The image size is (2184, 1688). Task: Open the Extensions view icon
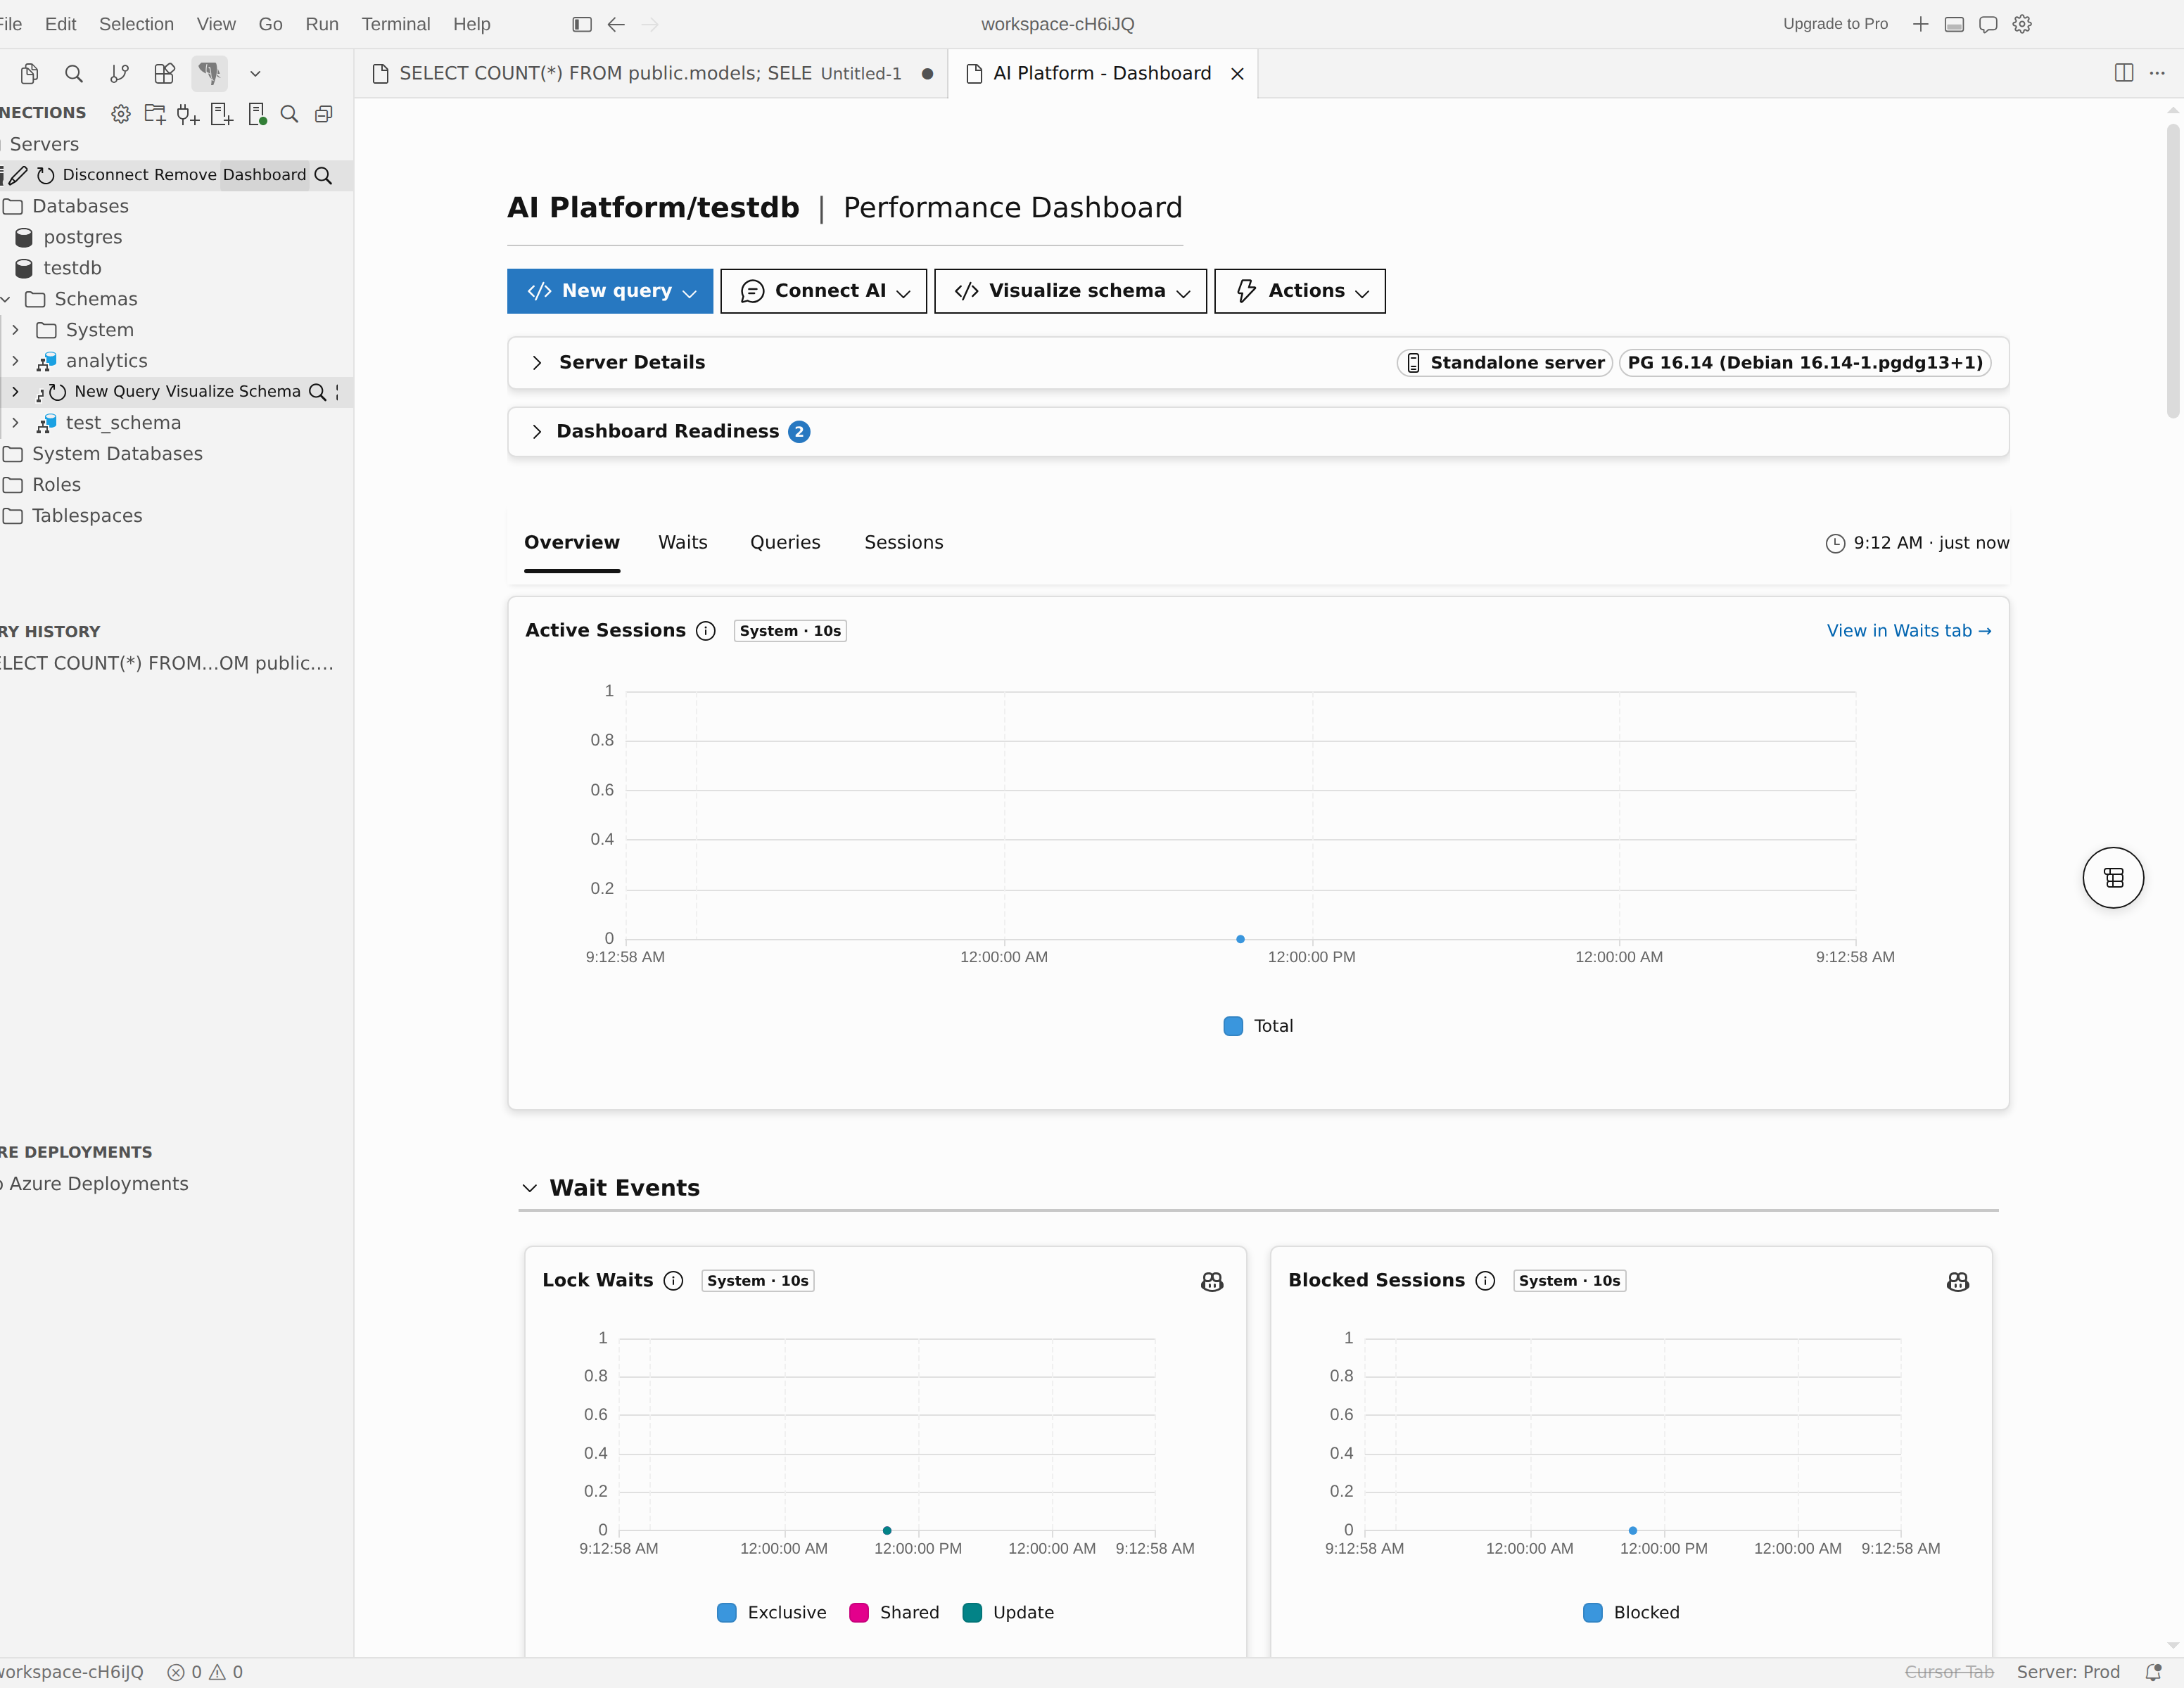pyautogui.click(x=164, y=73)
